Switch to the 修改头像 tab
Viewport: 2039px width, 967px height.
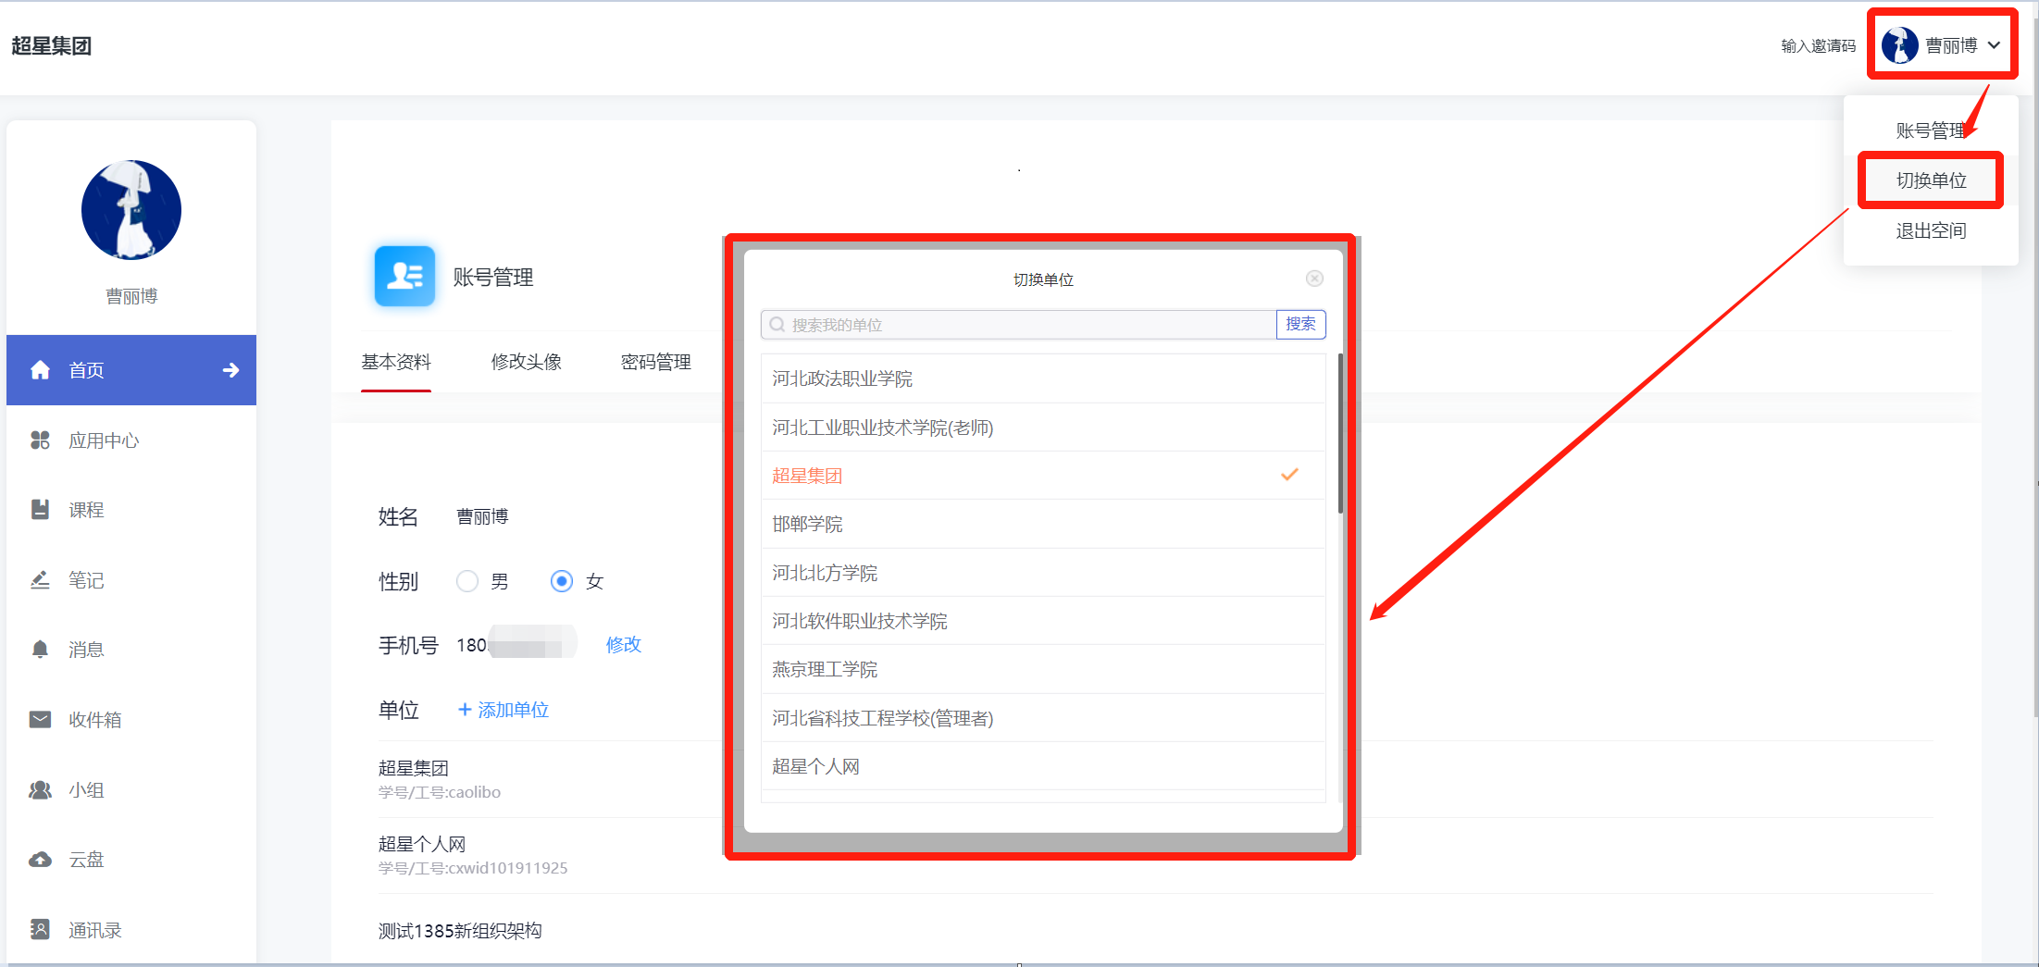click(527, 362)
